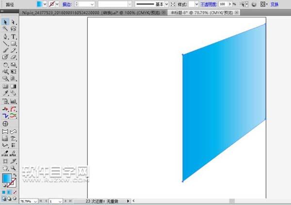Select the Magic Wand tool
The width and height of the screenshot is (291, 205).
coord(5,29)
